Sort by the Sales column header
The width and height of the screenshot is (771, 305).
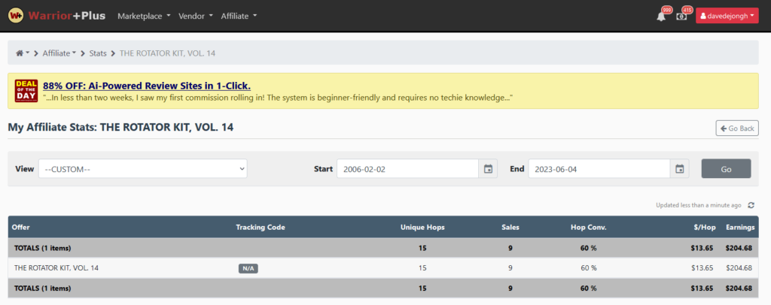coord(510,227)
